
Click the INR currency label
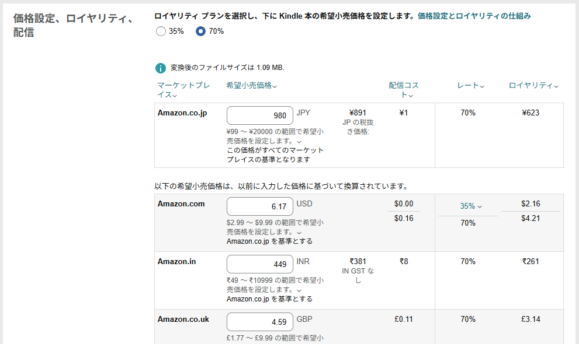(303, 262)
